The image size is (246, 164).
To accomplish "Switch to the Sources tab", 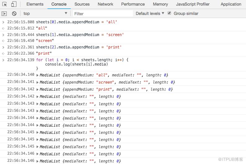I will point(82,4).
